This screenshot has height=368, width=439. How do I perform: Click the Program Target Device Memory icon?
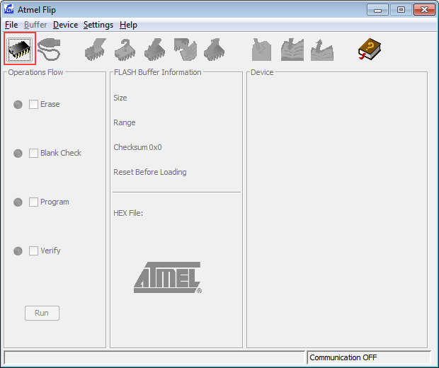coord(155,50)
